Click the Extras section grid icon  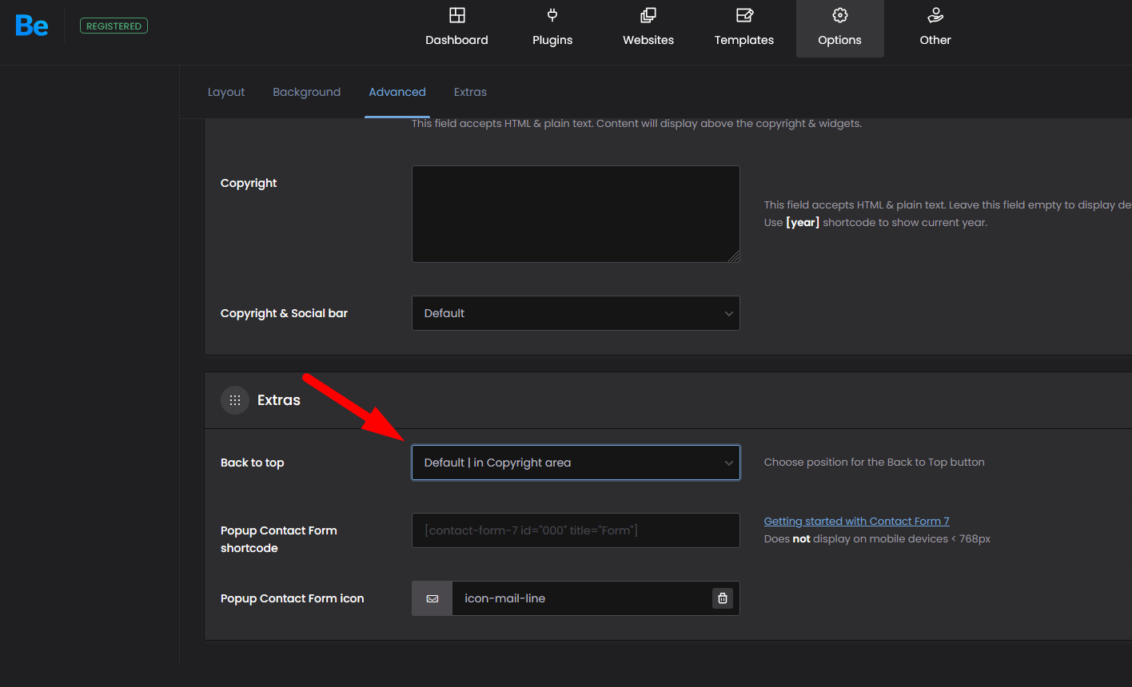click(x=235, y=400)
